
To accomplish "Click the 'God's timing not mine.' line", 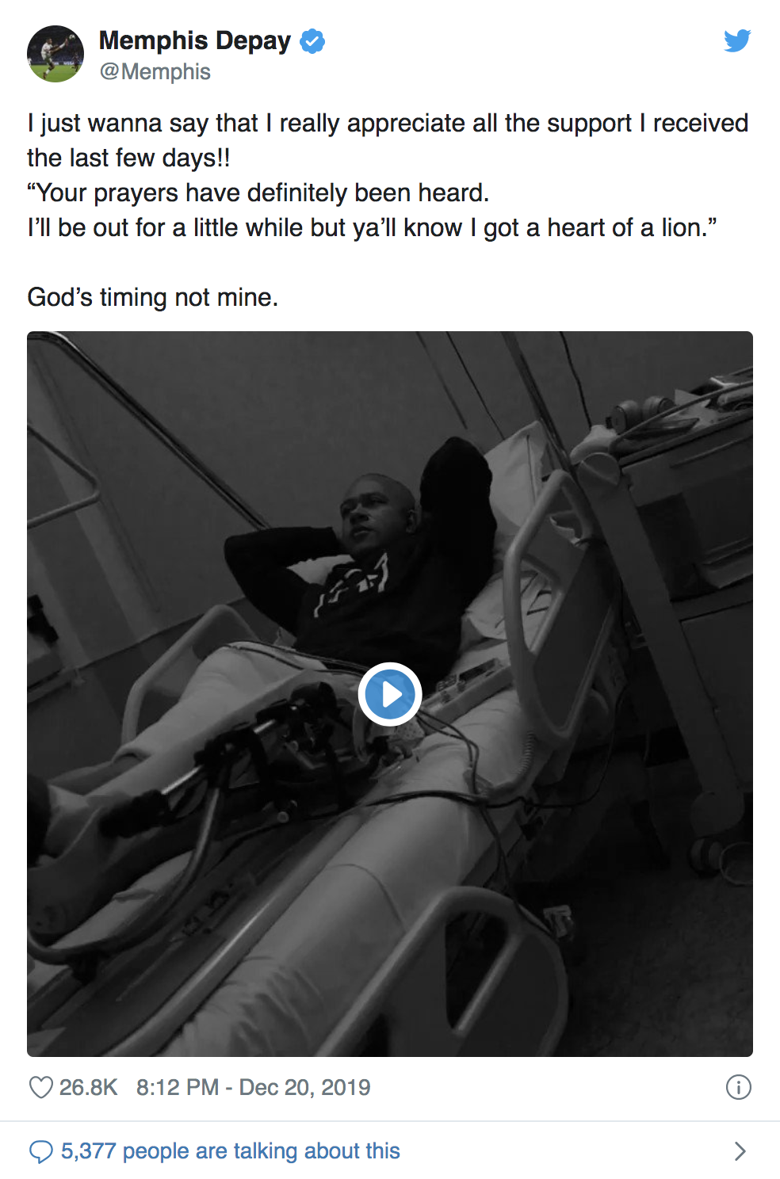I will click(153, 297).
